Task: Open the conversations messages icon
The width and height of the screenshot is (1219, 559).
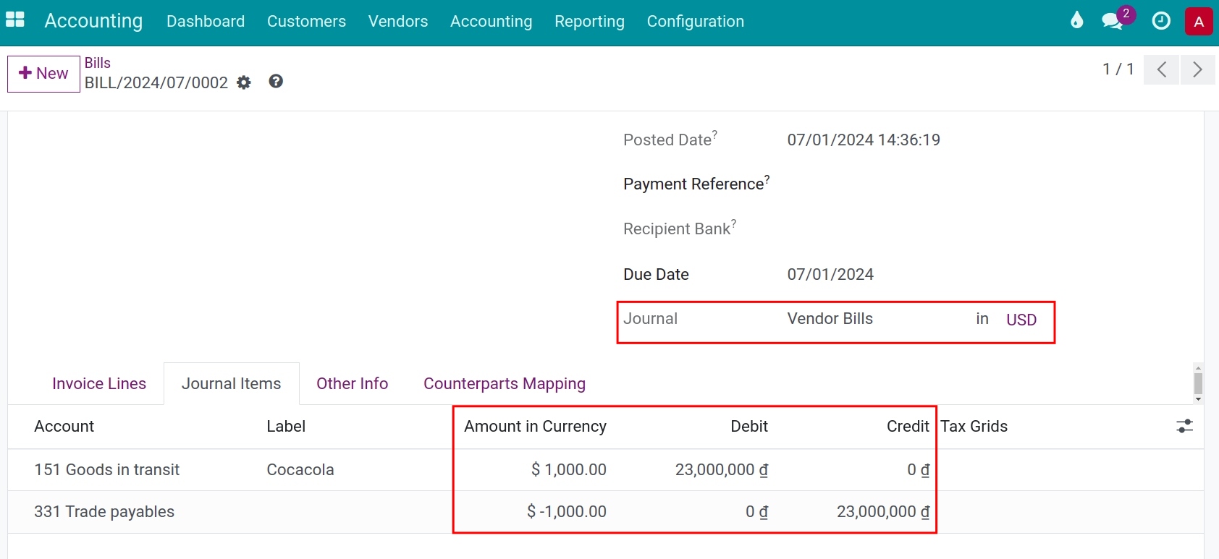Action: [1113, 21]
